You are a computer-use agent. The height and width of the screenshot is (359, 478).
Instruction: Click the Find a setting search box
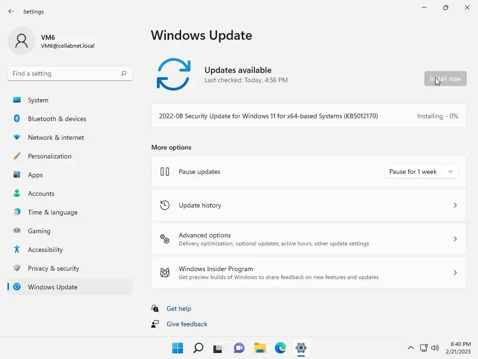(70, 73)
